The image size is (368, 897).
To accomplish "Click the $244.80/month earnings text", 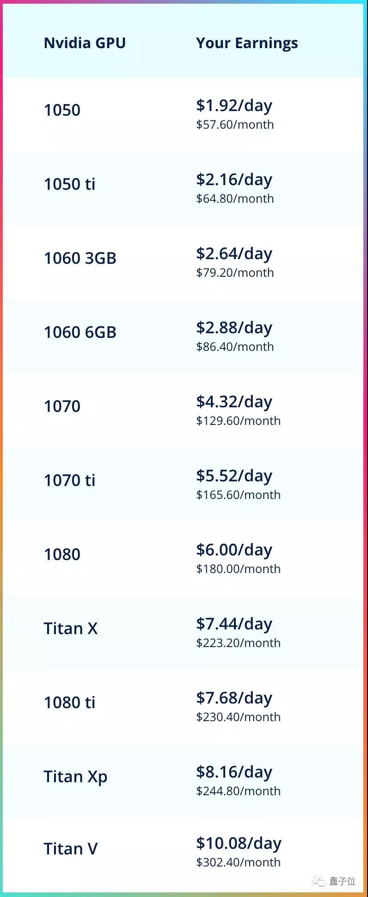I will click(239, 791).
